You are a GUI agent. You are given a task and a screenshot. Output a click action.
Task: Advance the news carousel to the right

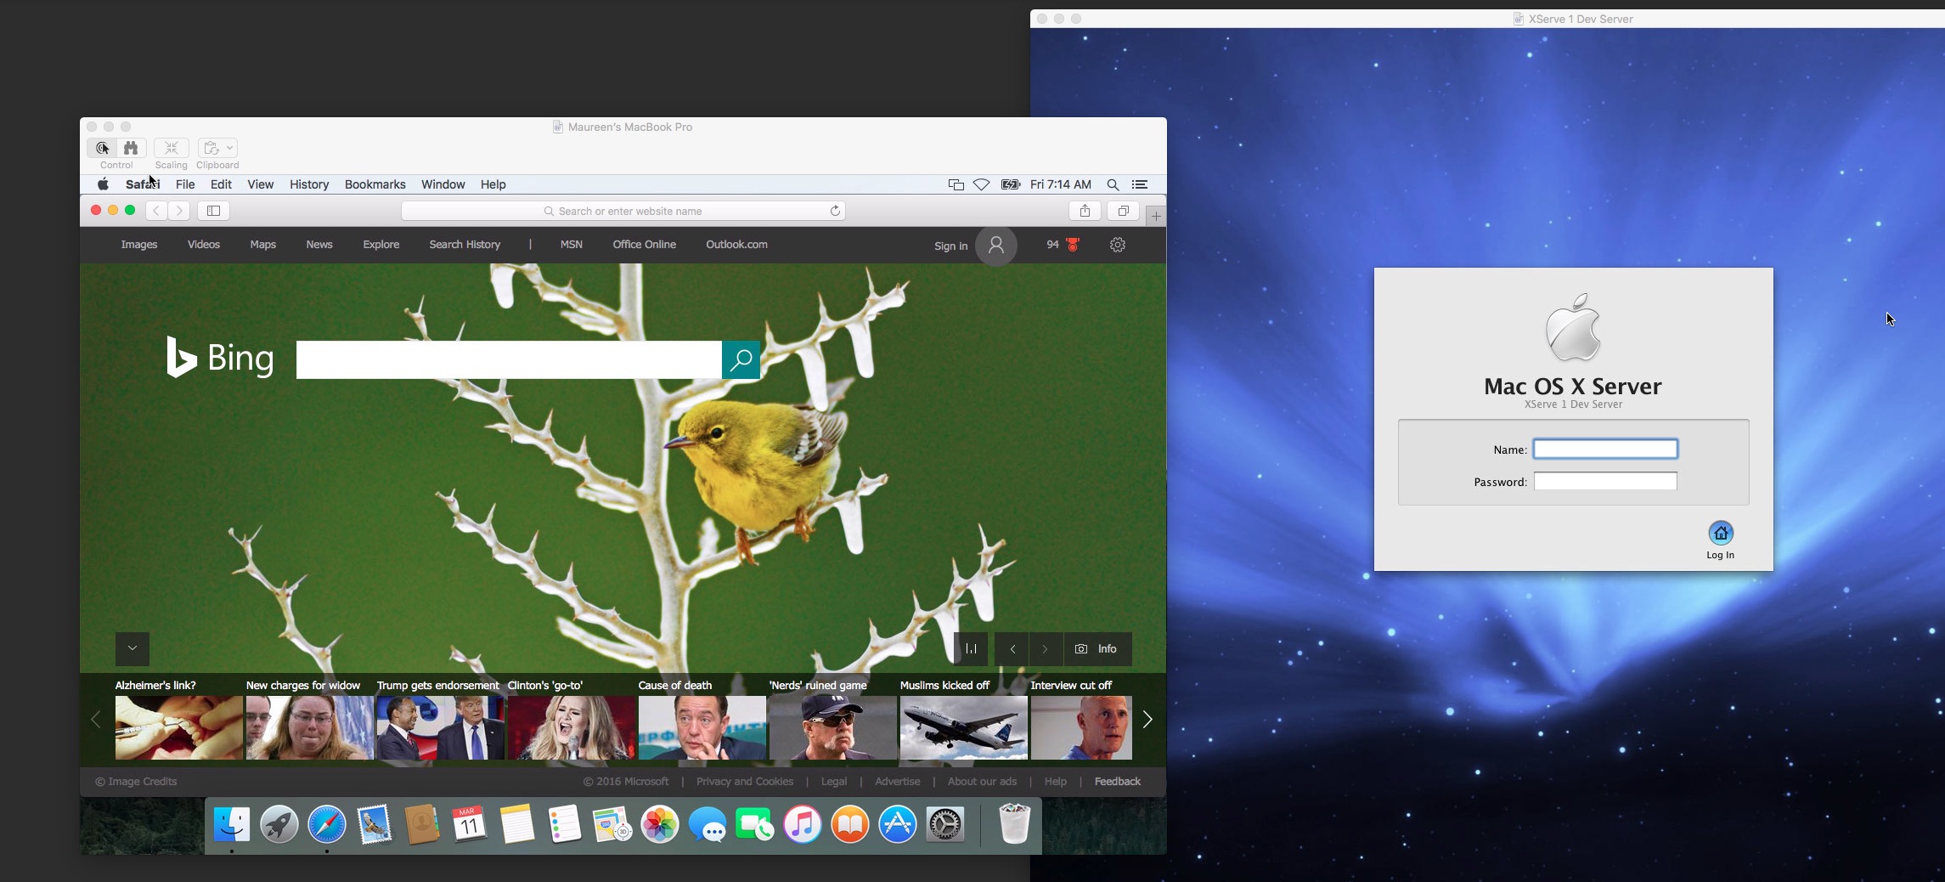tap(1147, 720)
